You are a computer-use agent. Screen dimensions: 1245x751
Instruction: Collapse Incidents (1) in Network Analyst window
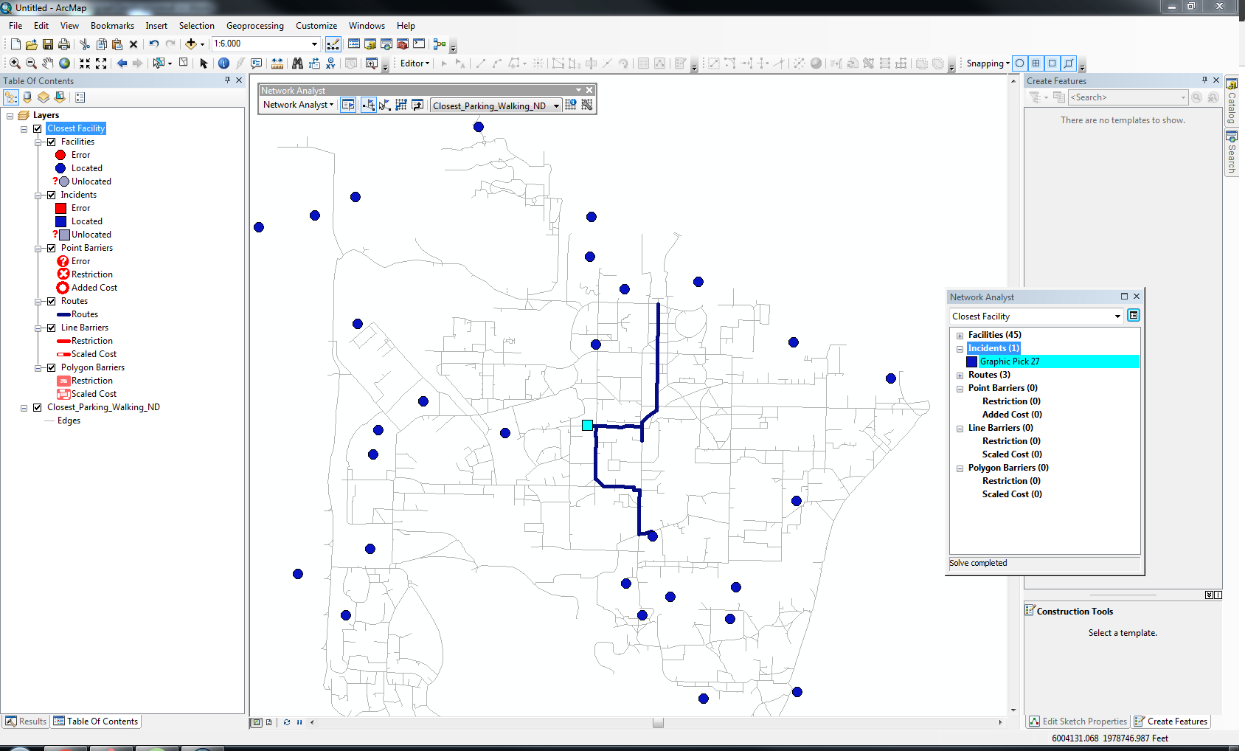960,349
